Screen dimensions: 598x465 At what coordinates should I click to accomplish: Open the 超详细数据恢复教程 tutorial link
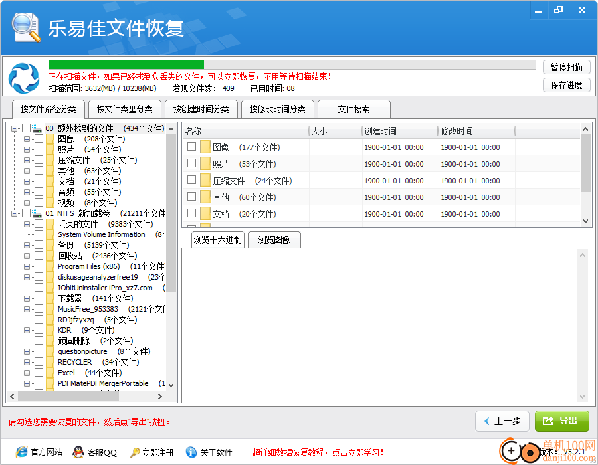320,452
